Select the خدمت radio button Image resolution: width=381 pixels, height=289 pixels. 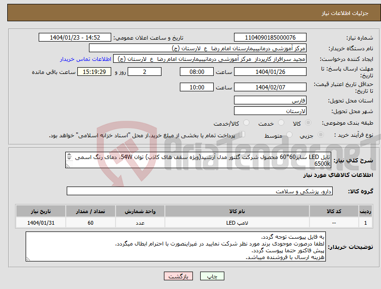tap(281, 123)
